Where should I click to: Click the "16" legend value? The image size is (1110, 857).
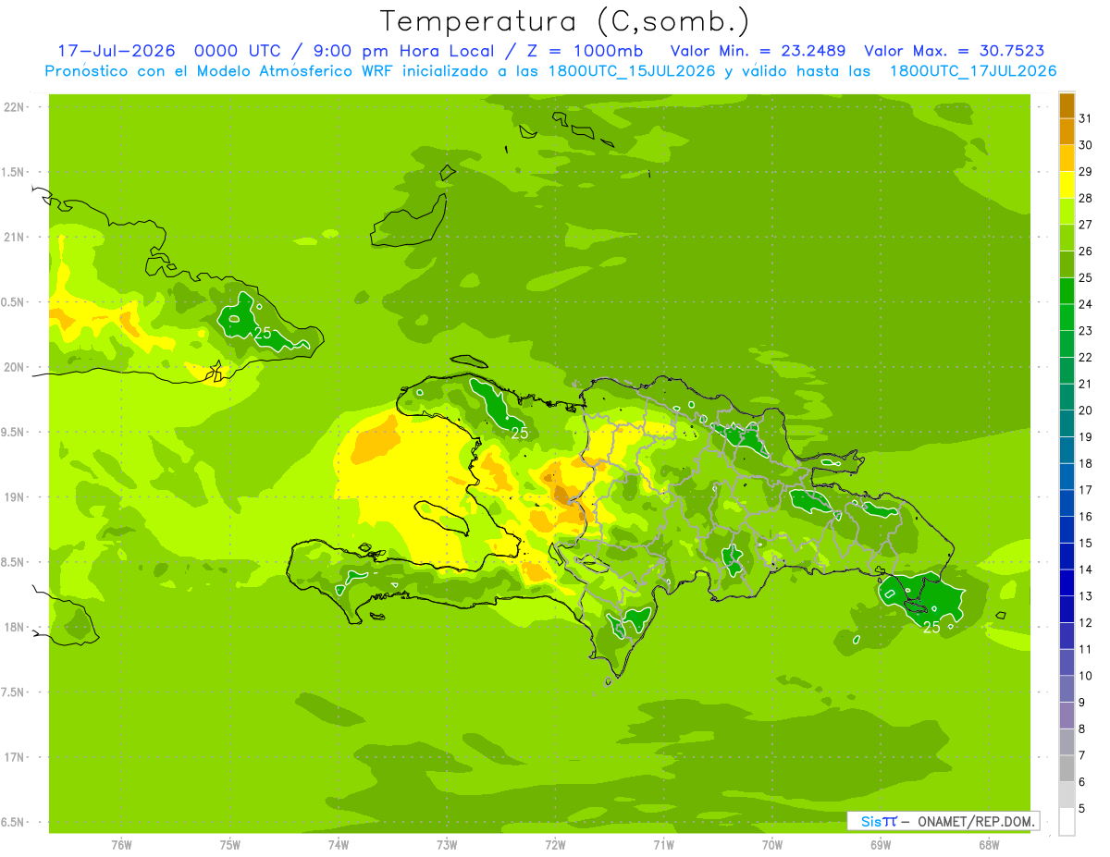pos(1085,517)
